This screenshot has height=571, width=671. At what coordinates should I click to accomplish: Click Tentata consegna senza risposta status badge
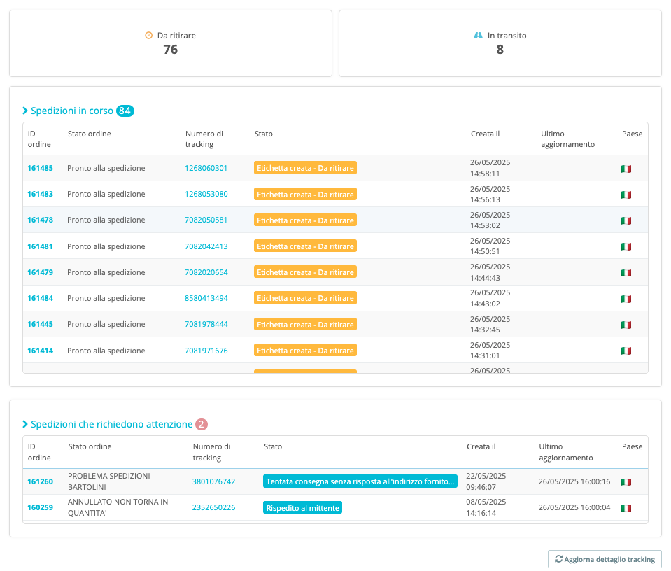coord(360,481)
